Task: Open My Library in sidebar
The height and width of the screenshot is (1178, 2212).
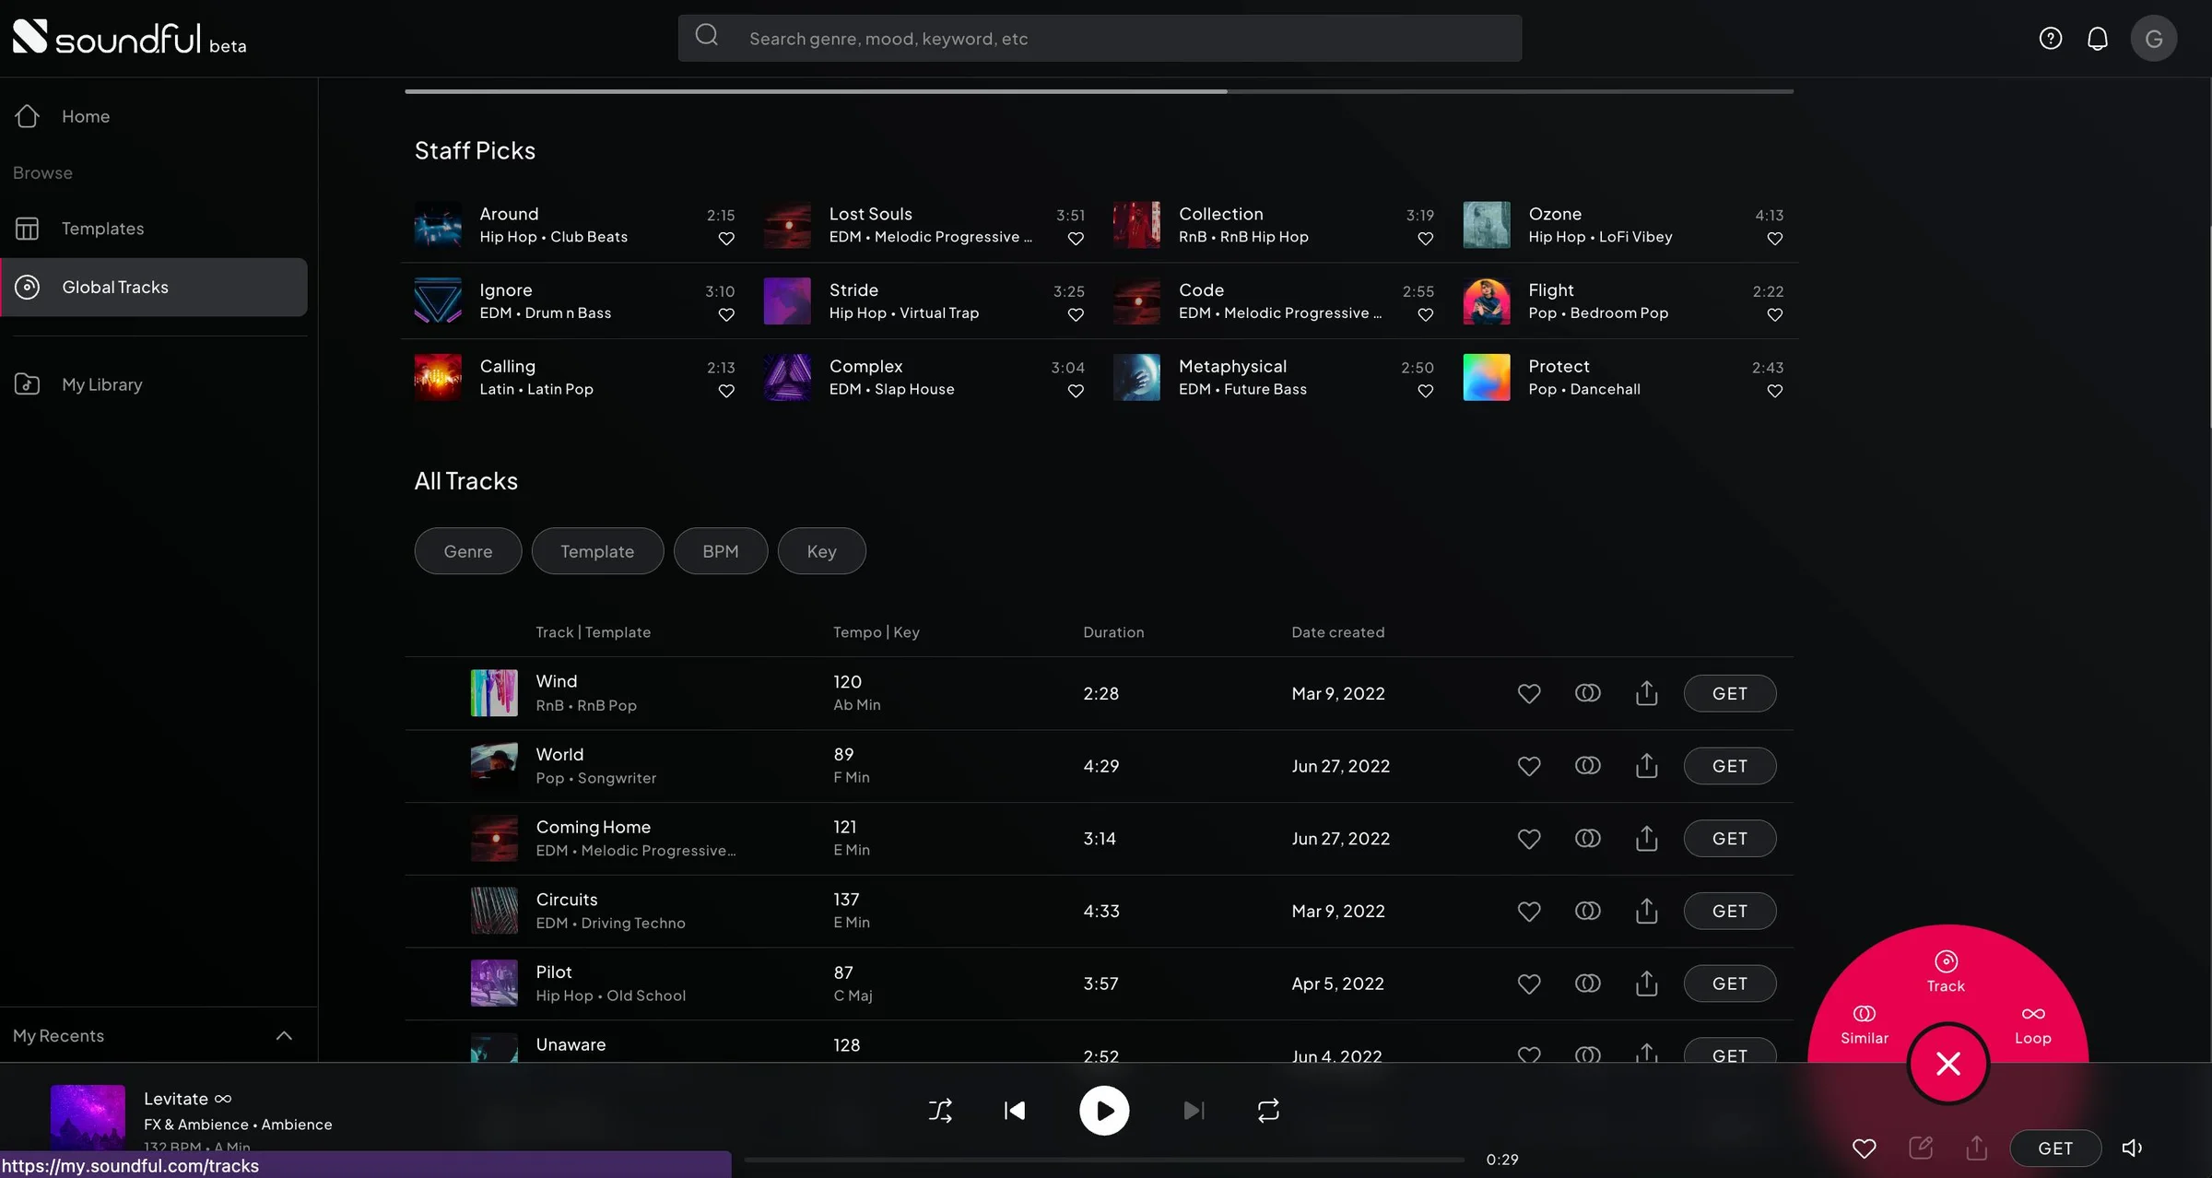Action: [154, 384]
